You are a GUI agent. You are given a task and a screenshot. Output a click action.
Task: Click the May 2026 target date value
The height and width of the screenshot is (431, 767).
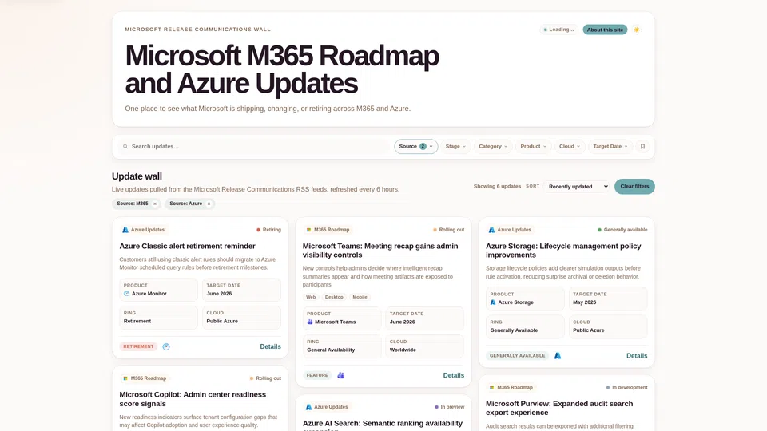(585, 302)
